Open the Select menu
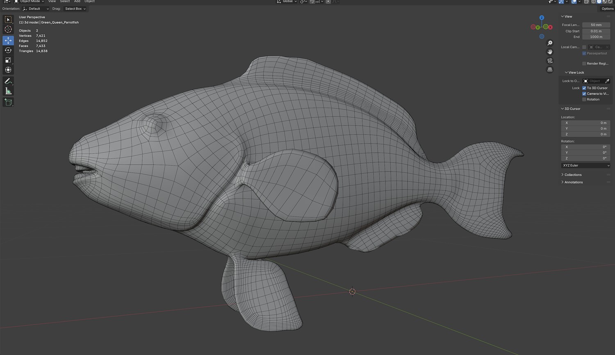Screen dimensions: 615x355 [x=65, y=2]
